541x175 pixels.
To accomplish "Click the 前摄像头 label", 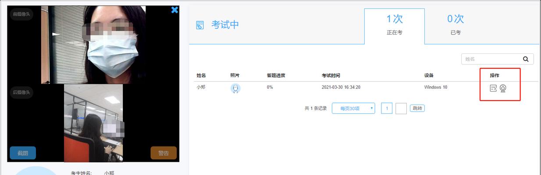I will [x=21, y=14].
